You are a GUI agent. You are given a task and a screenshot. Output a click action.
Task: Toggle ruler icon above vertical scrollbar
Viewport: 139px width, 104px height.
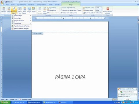coord(138,18)
